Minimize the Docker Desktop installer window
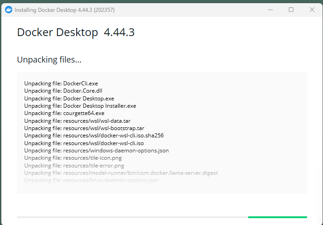 (271, 10)
